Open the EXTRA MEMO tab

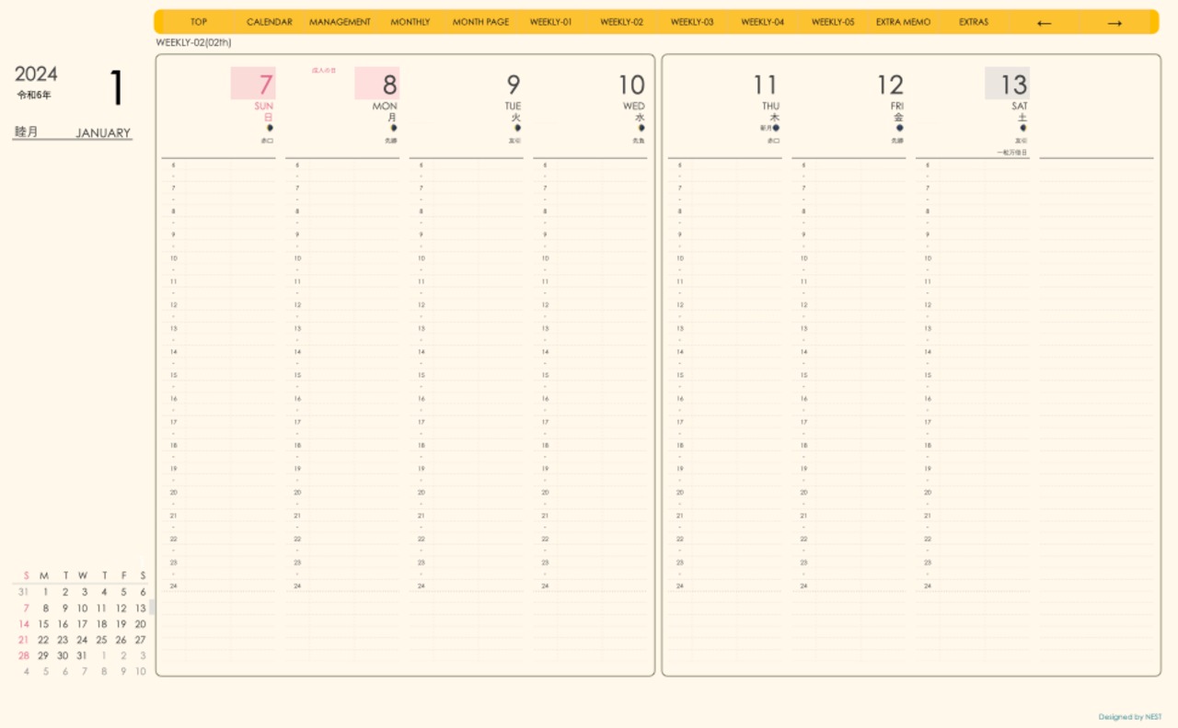click(x=903, y=22)
